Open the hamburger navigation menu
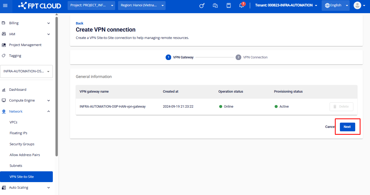The height and width of the screenshot is (195, 370). point(6,6)
